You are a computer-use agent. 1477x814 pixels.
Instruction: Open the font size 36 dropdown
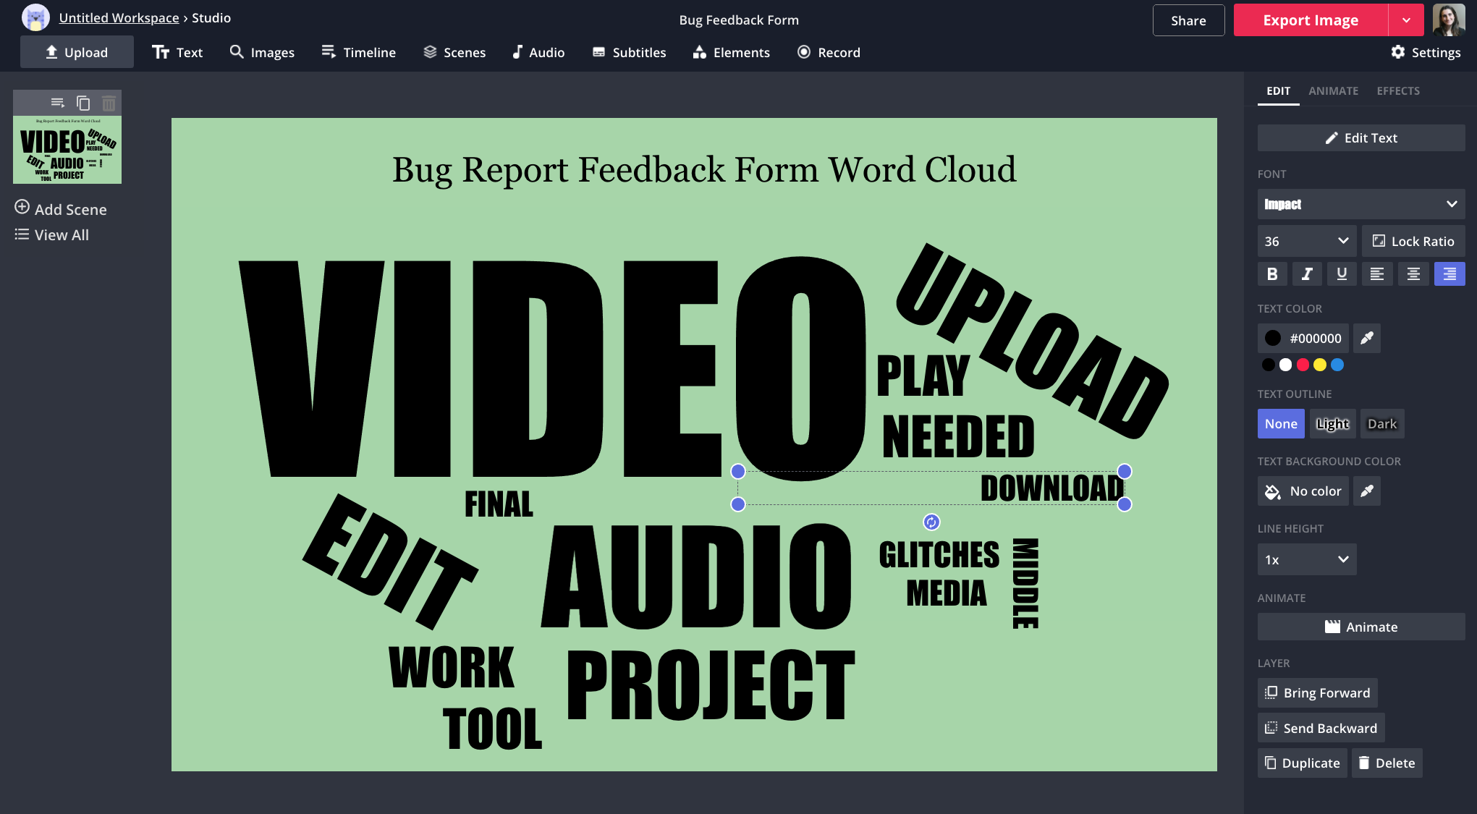click(x=1306, y=240)
